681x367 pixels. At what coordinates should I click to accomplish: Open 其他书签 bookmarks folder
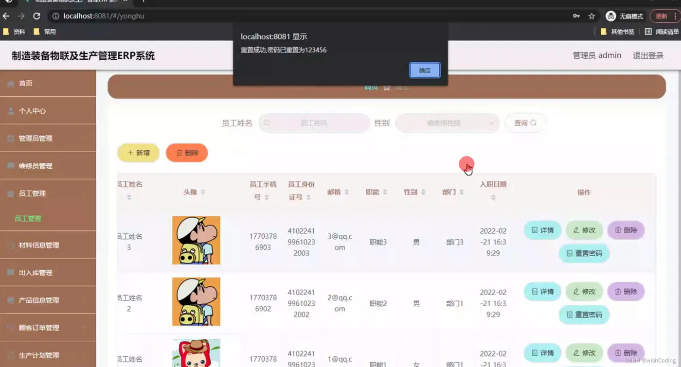(x=618, y=32)
